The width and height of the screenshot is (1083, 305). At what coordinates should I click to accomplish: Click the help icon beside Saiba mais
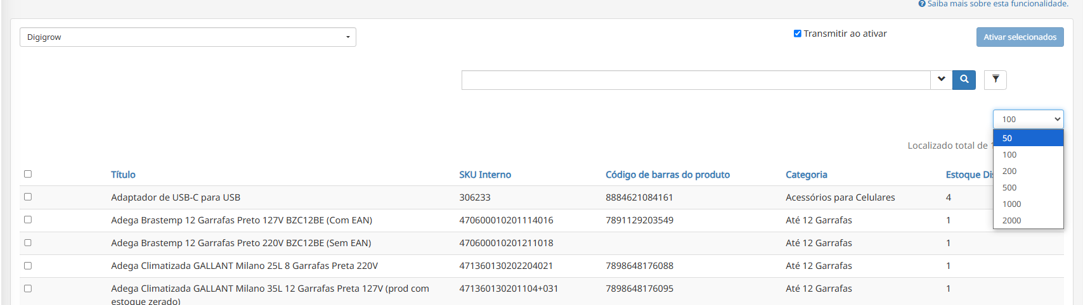[922, 4]
